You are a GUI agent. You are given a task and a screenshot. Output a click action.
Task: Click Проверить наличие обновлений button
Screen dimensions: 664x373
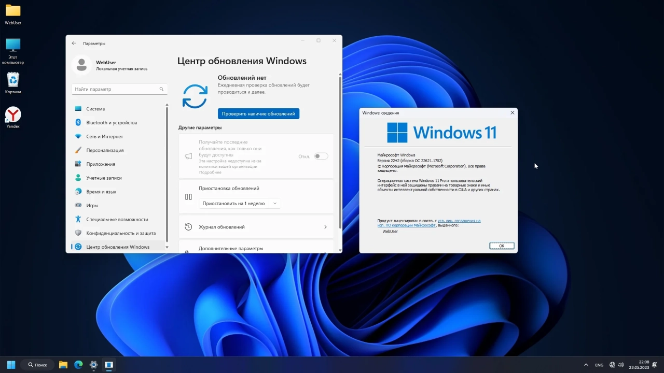pos(258,113)
